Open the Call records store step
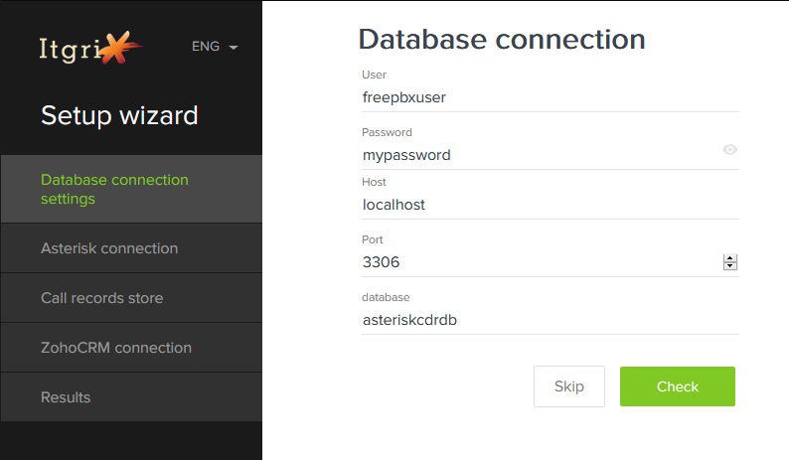This screenshot has height=460, width=789. point(131,298)
